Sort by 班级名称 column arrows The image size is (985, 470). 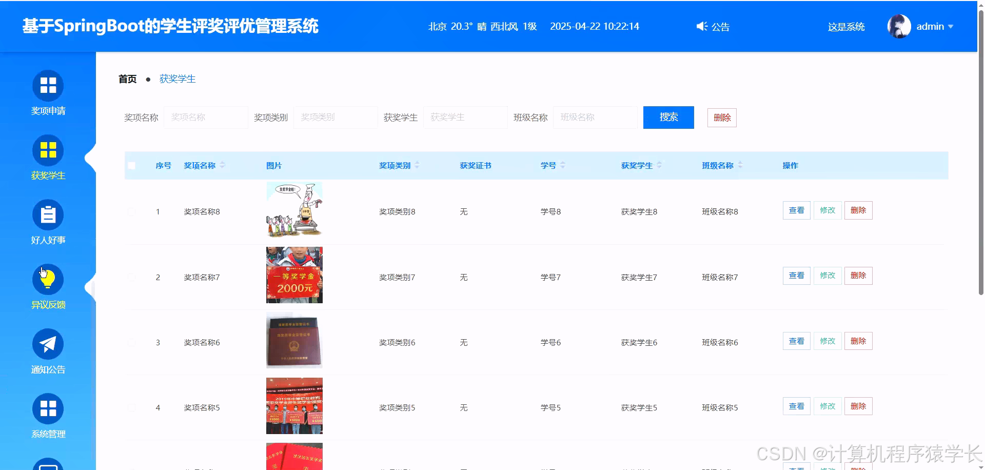point(740,165)
